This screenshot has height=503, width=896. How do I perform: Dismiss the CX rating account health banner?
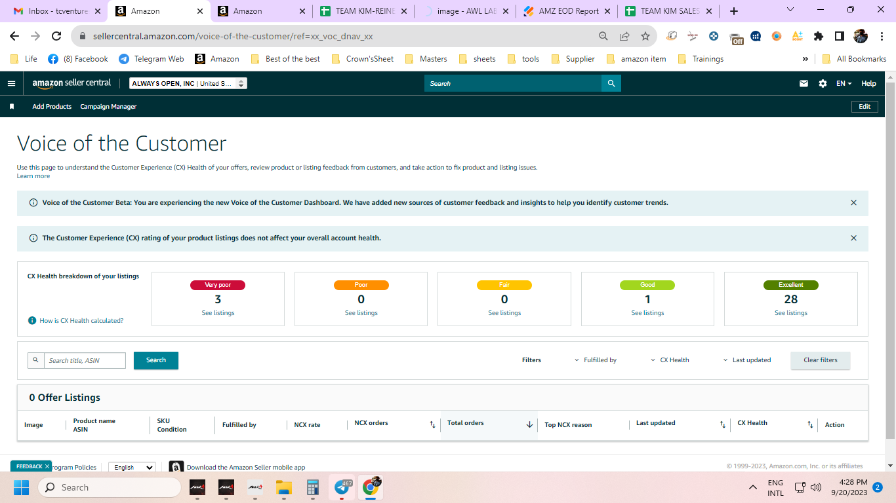[853, 238]
